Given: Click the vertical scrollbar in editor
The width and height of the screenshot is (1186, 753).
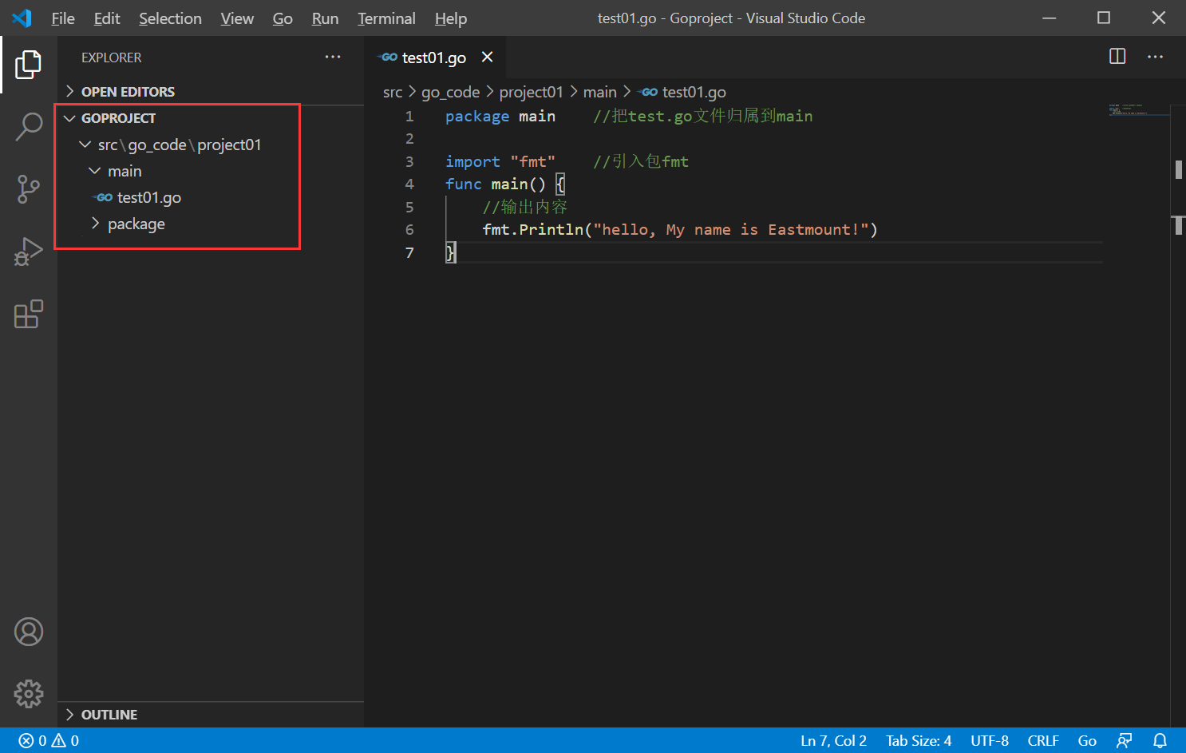Looking at the screenshot, I should pyautogui.click(x=1178, y=415).
